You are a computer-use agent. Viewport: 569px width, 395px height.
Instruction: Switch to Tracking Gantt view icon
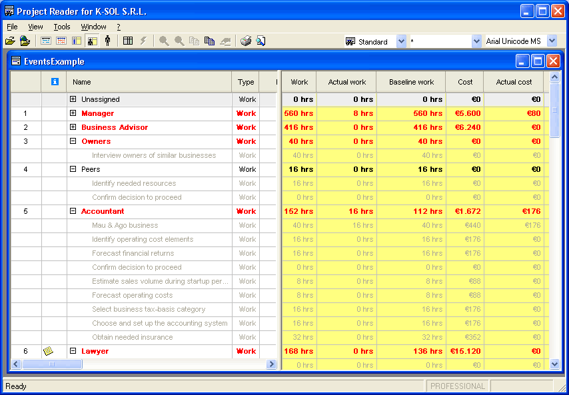[61, 41]
